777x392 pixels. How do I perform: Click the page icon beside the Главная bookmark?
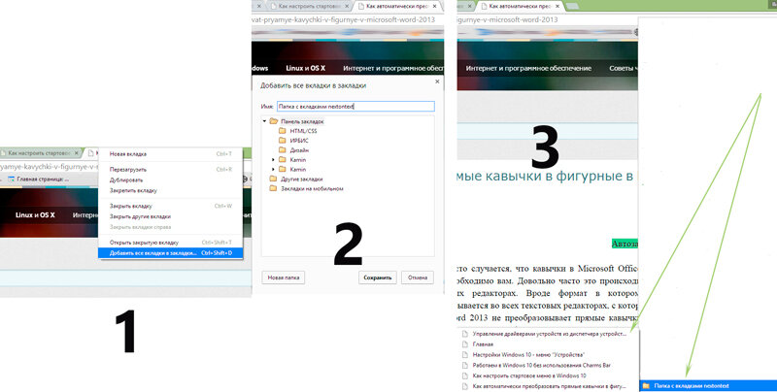(x=465, y=344)
